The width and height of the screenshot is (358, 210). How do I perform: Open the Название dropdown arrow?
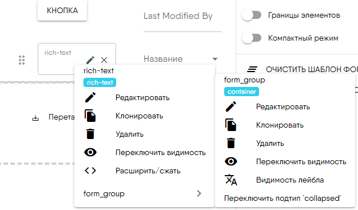pyautogui.click(x=215, y=59)
